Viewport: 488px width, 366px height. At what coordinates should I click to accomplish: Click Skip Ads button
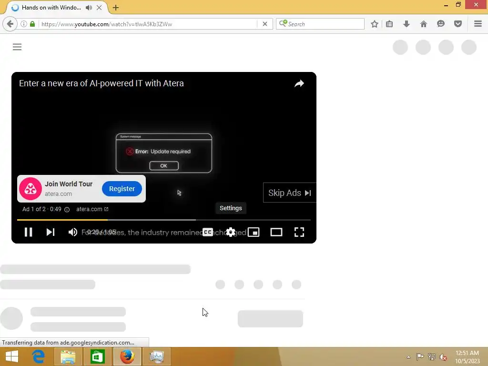(x=289, y=193)
